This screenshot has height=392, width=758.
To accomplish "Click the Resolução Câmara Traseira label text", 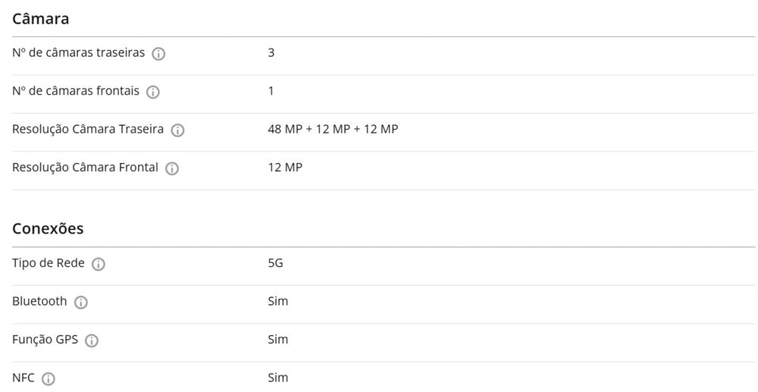I will pyautogui.click(x=88, y=129).
